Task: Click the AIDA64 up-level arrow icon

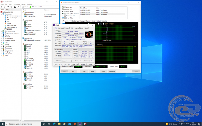Action: (8, 7)
